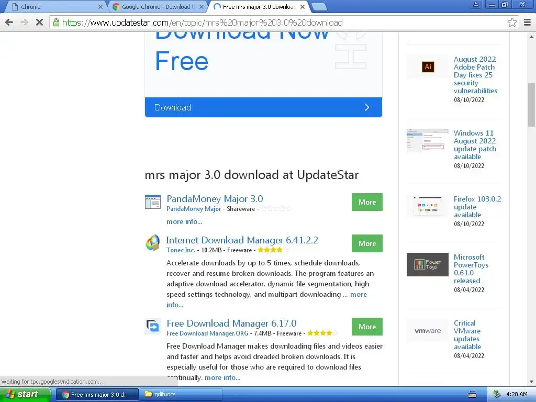The height and width of the screenshot is (402, 536).
Task: Click the taskbar clock 4:28 AM
Action: (x=517, y=395)
